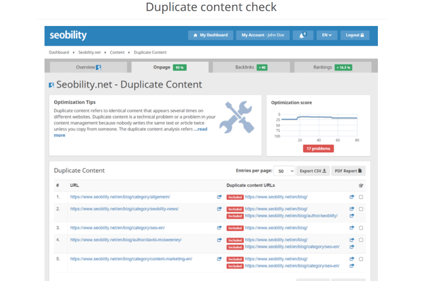424x281 pixels.
Task: Open external link icon for content-marketing-en URL
Action: pyautogui.click(x=219, y=259)
